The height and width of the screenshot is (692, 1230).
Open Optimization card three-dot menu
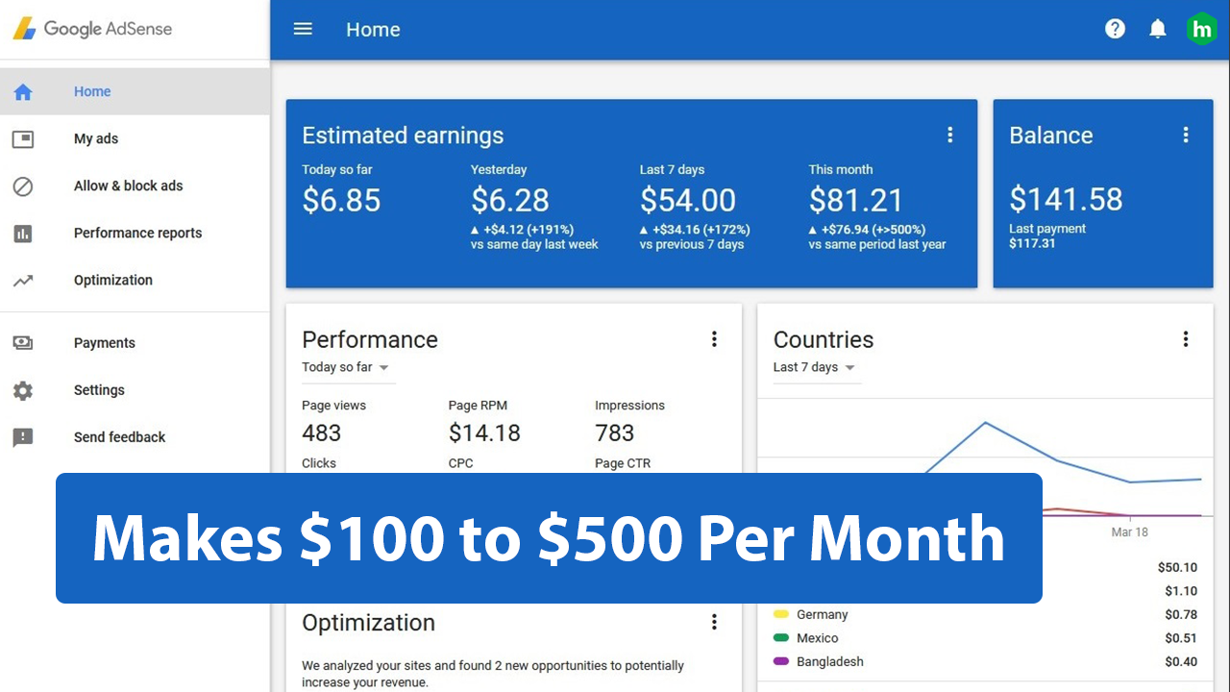coord(714,623)
